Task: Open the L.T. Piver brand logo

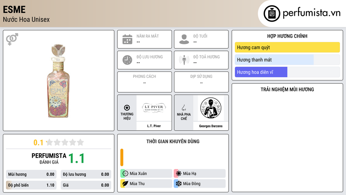Action: click(154, 108)
